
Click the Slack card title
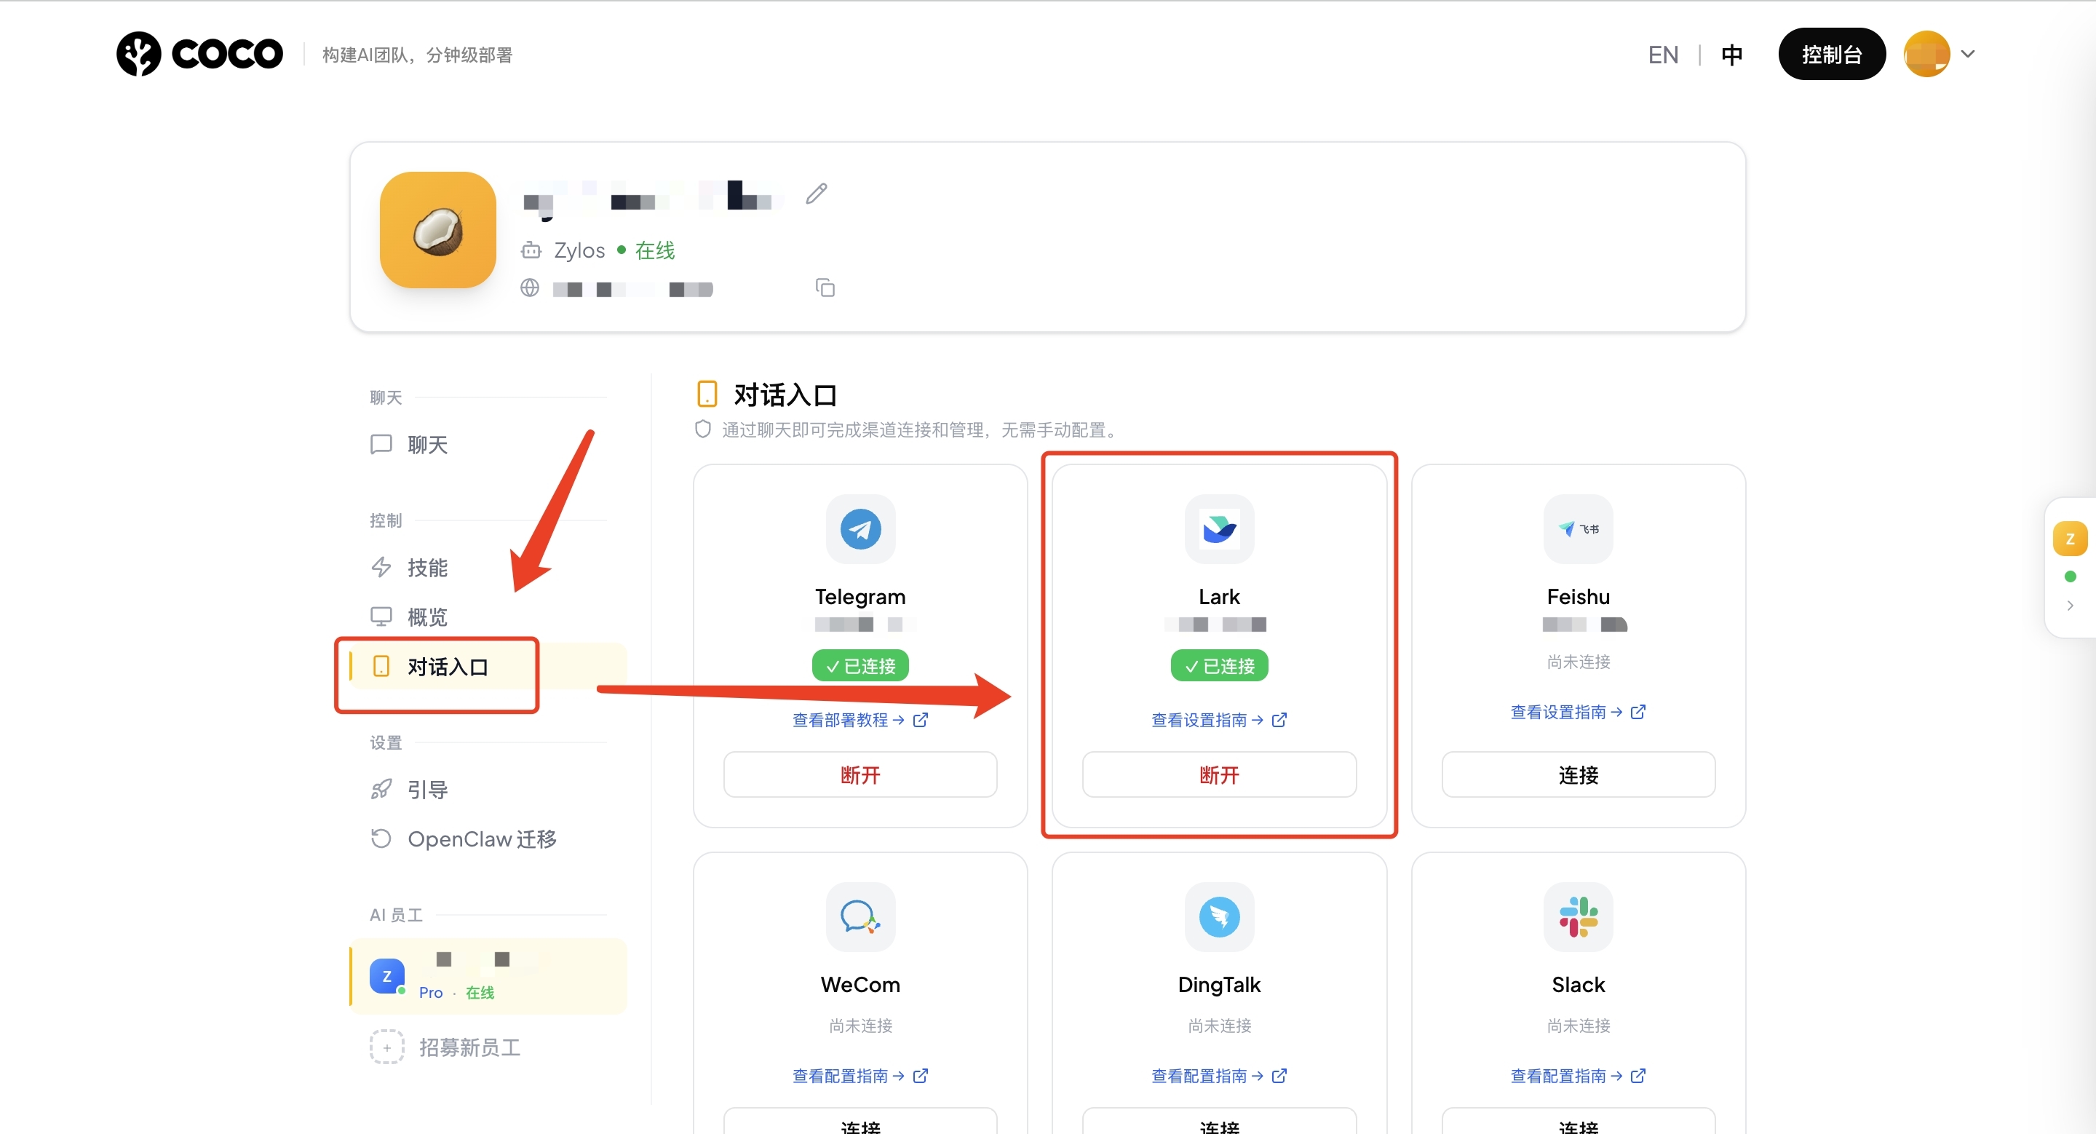[1578, 985]
